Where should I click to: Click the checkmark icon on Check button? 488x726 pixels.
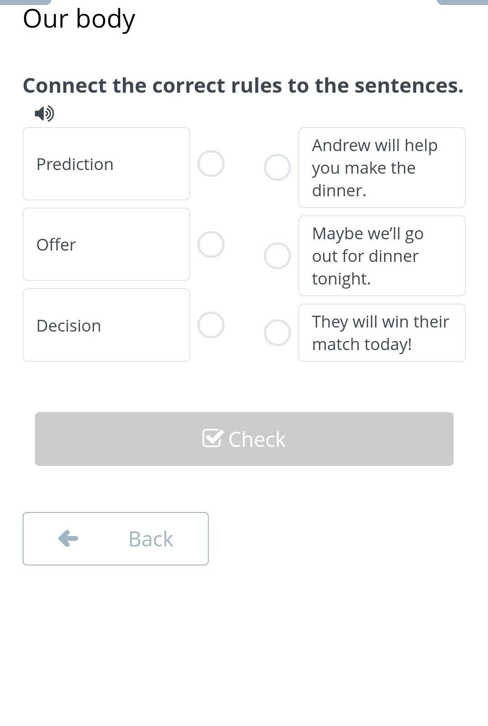(212, 438)
